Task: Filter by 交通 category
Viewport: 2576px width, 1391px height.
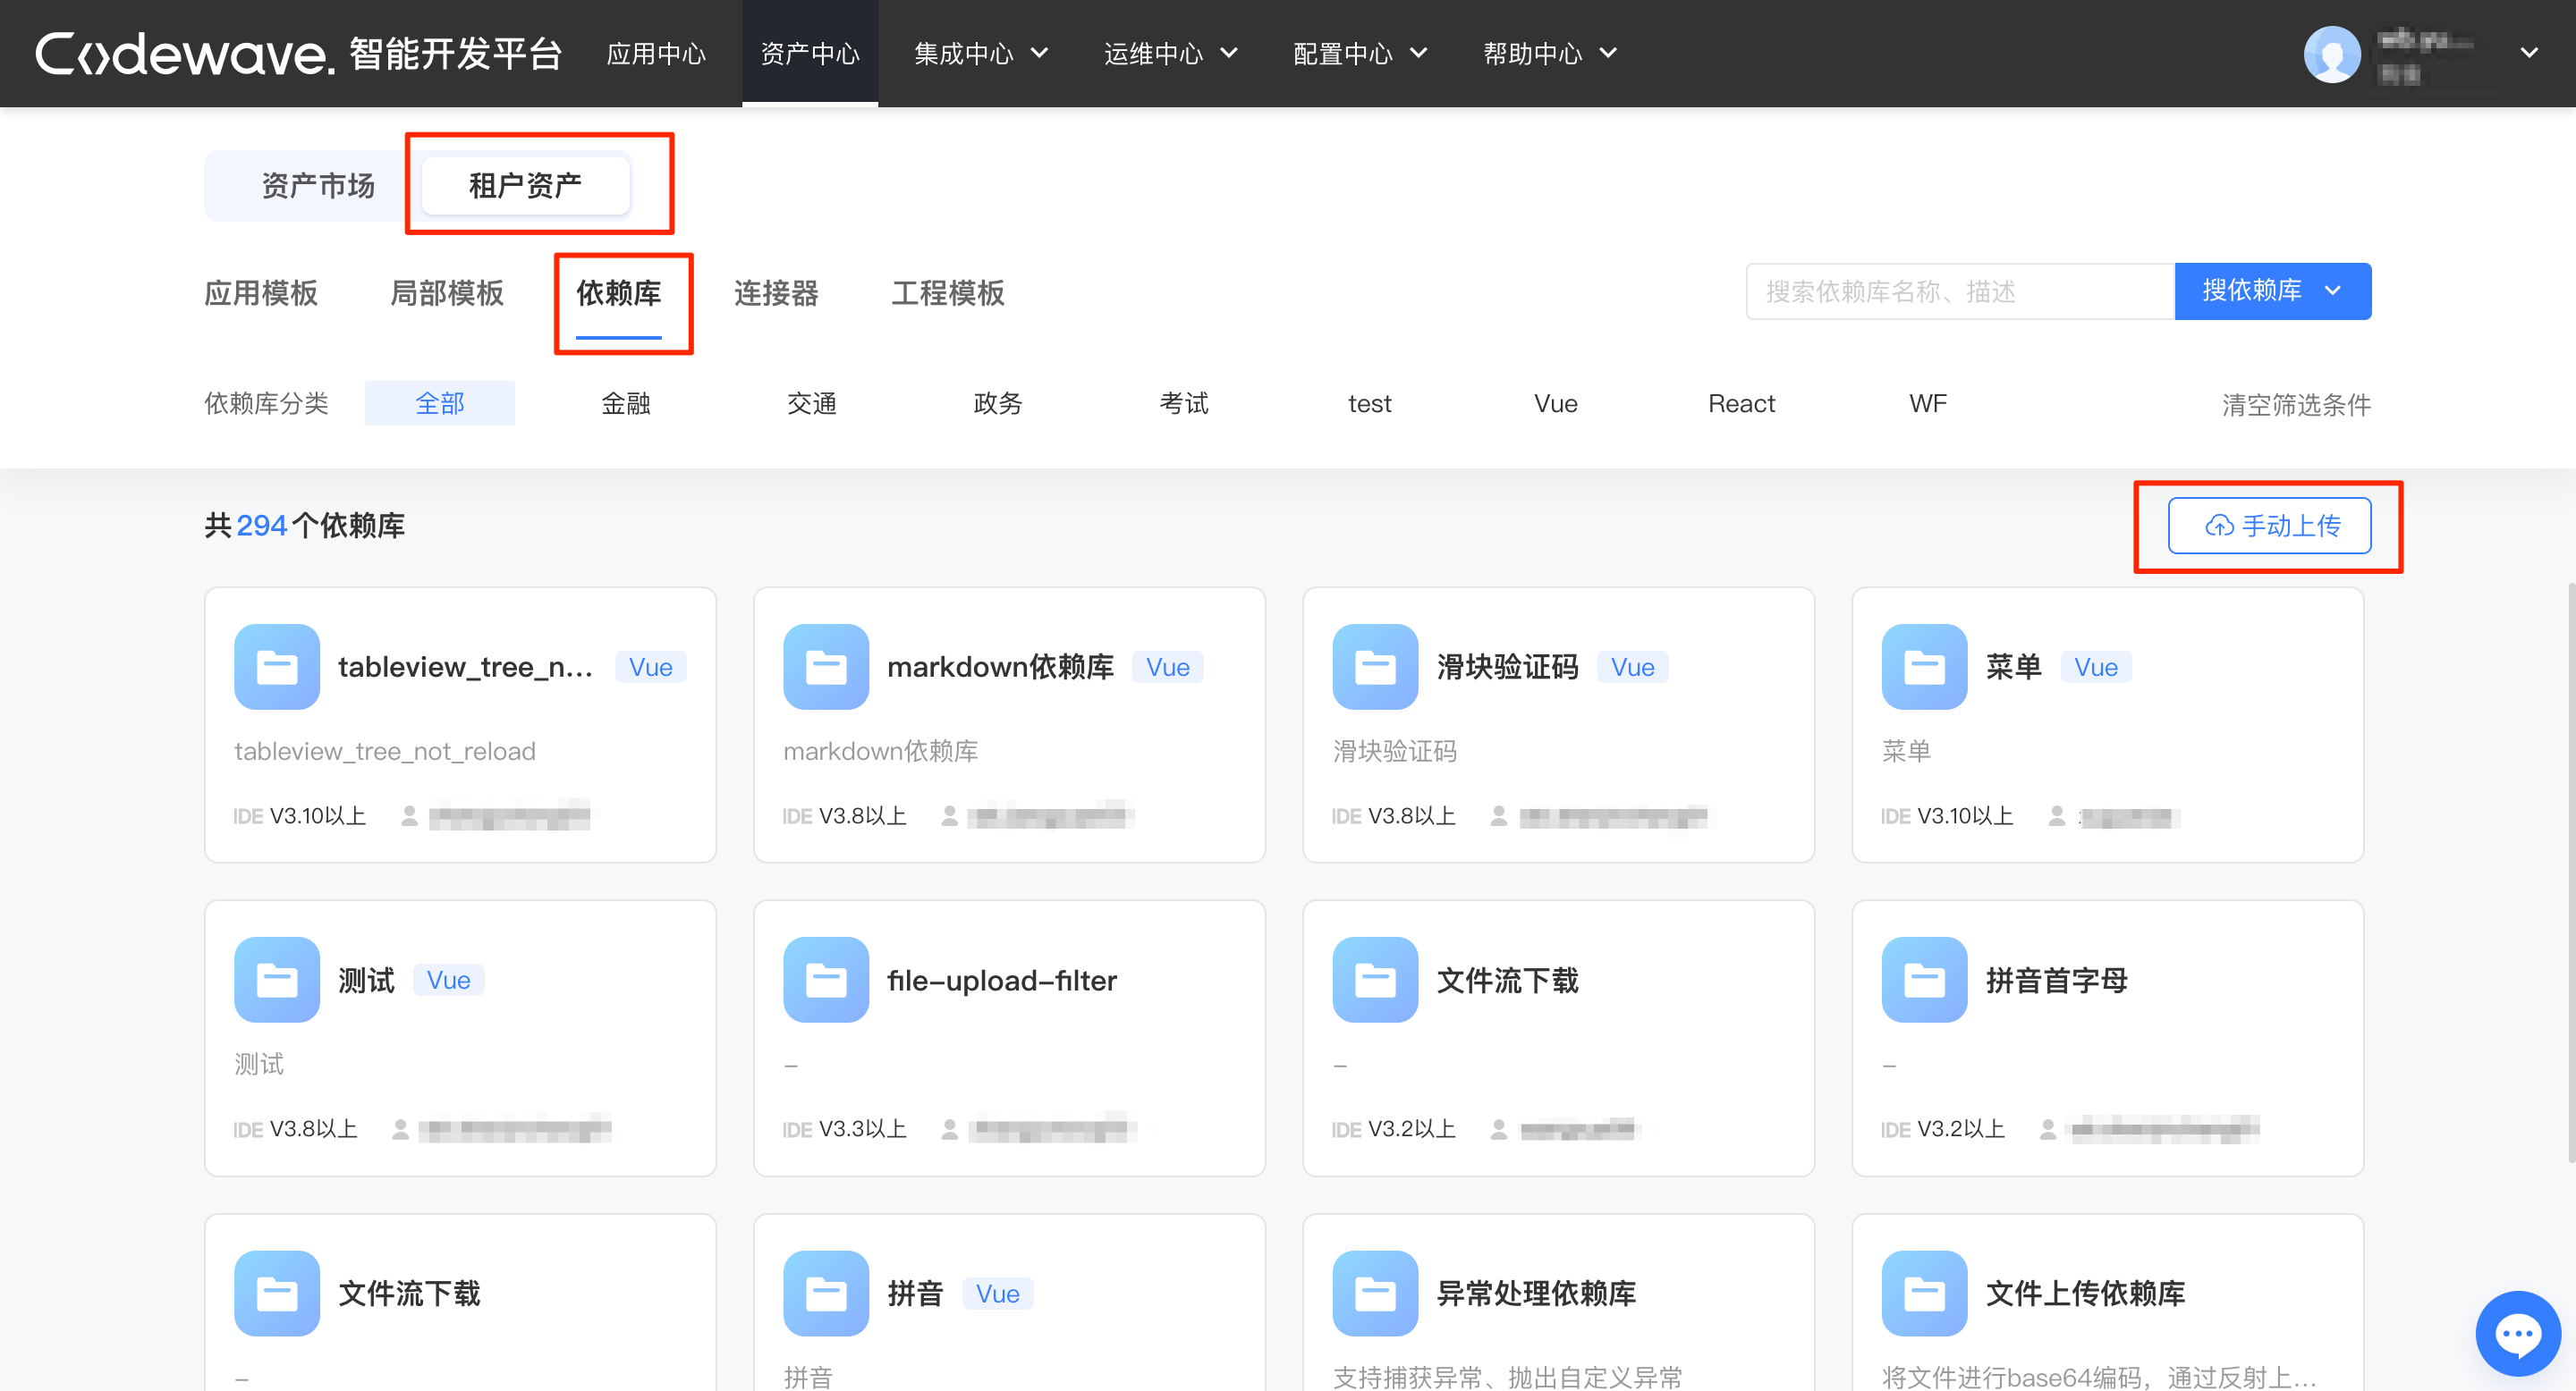Action: click(812, 402)
